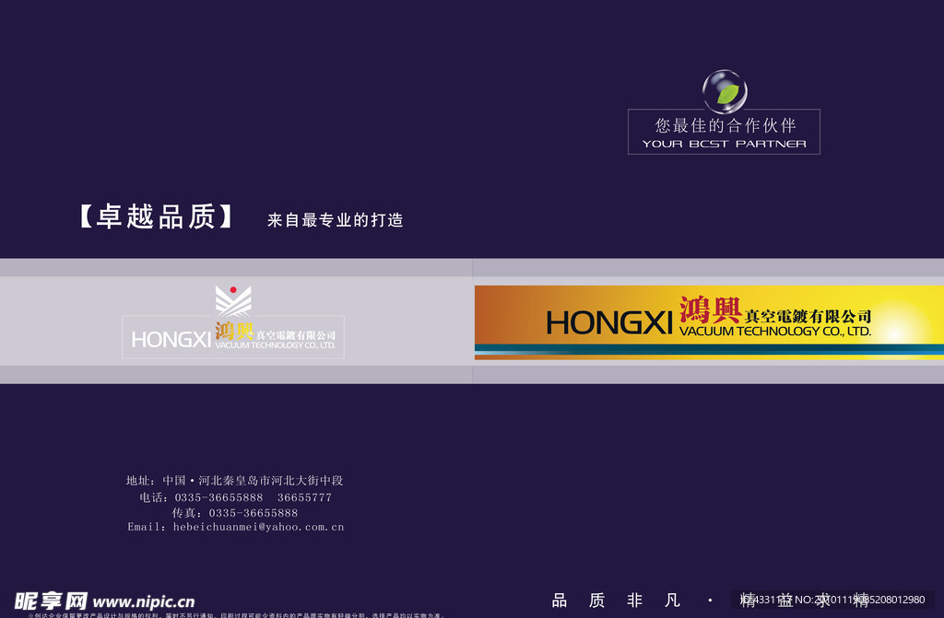Click the green leaf water-drop emblem
This screenshot has height=618, width=944.
coord(725,91)
